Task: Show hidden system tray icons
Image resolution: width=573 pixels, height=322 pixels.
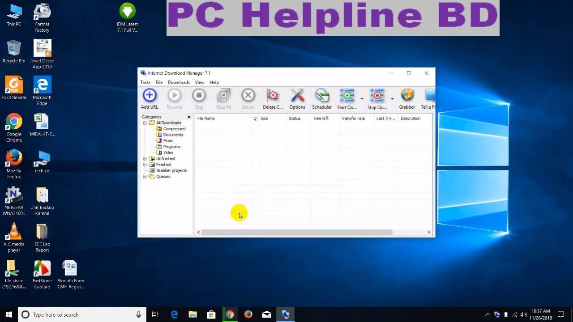Action: coord(487,314)
